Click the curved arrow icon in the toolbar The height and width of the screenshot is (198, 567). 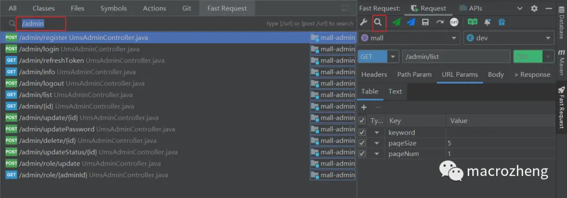[x=440, y=23]
